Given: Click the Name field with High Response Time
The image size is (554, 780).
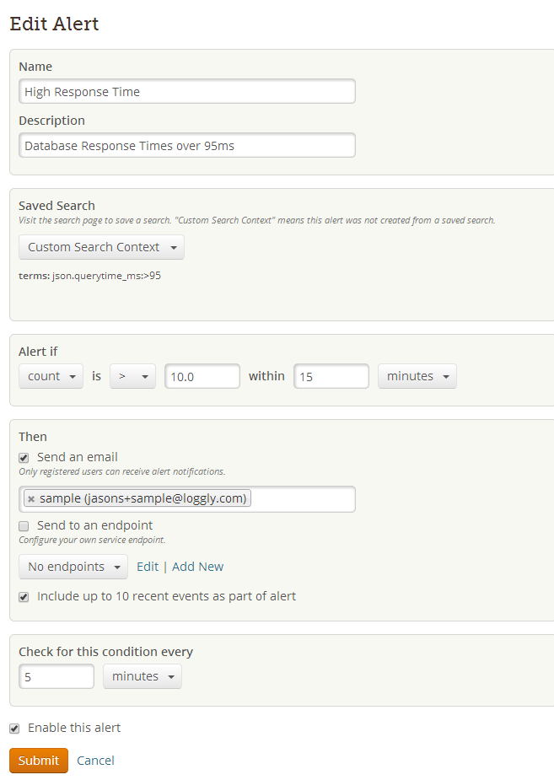Looking at the screenshot, I should pyautogui.click(x=186, y=92).
